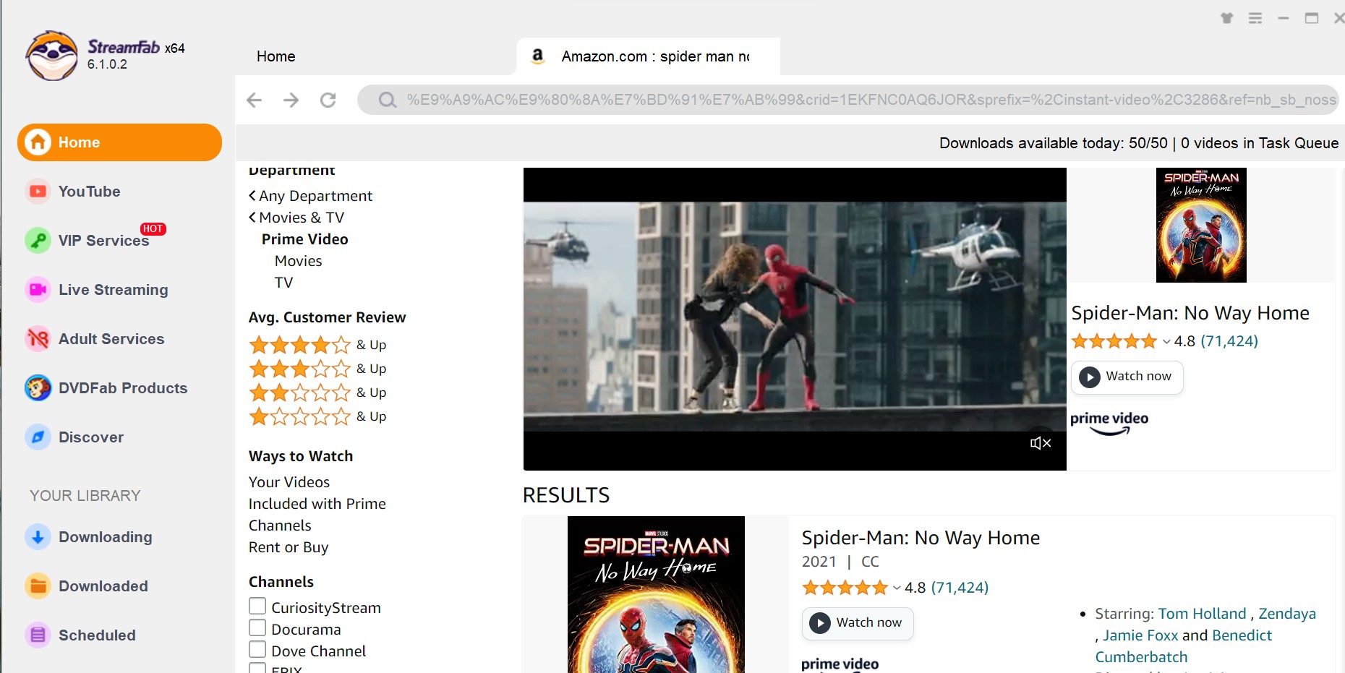The height and width of the screenshot is (673, 1345).
Task: Click Watch now button in results
Action: pos(858,623)
